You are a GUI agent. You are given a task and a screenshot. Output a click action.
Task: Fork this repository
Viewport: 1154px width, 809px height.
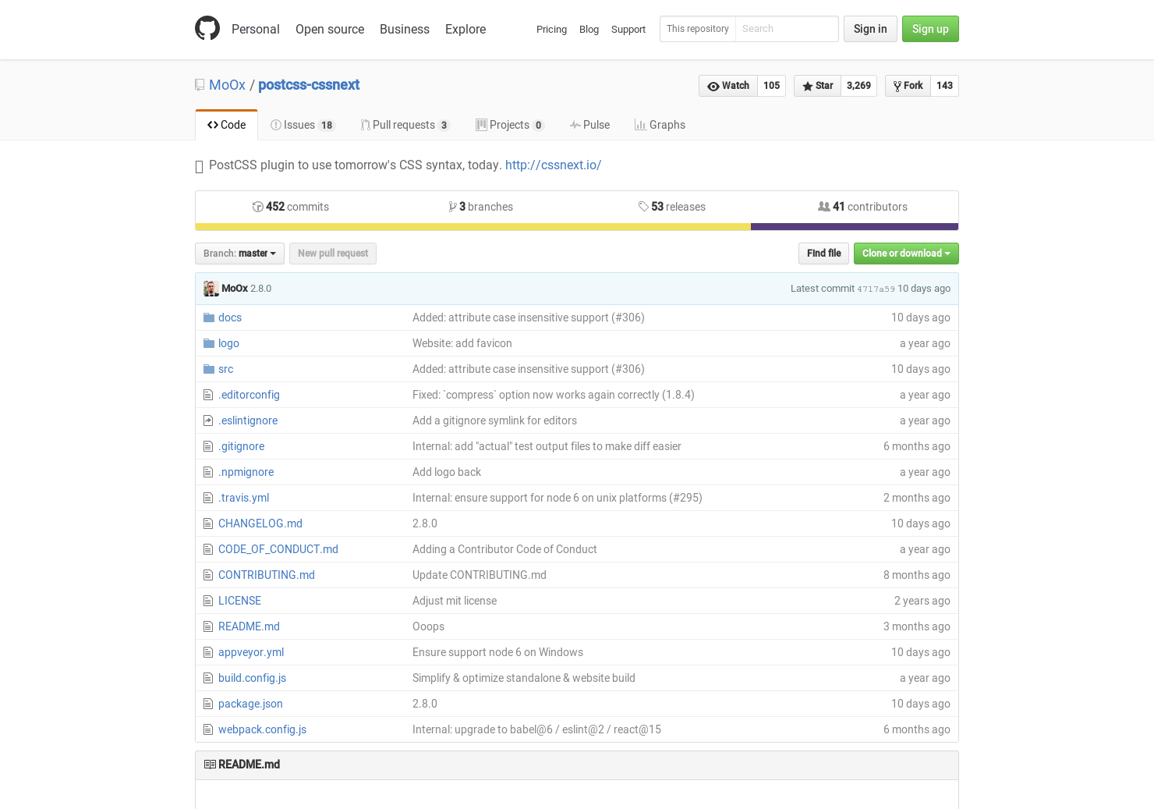click(x=908, y=86)
